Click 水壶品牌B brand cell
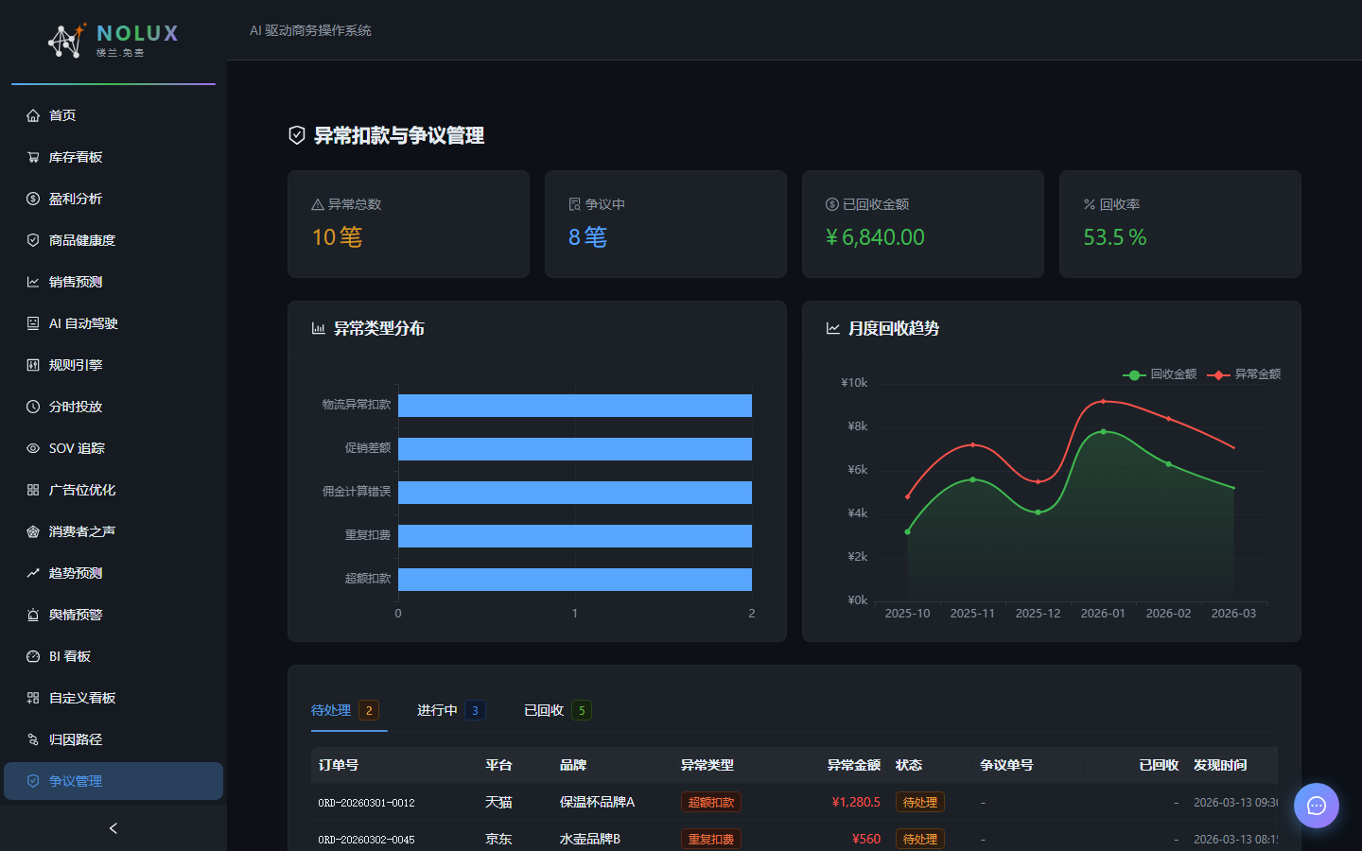 point(590,839)
